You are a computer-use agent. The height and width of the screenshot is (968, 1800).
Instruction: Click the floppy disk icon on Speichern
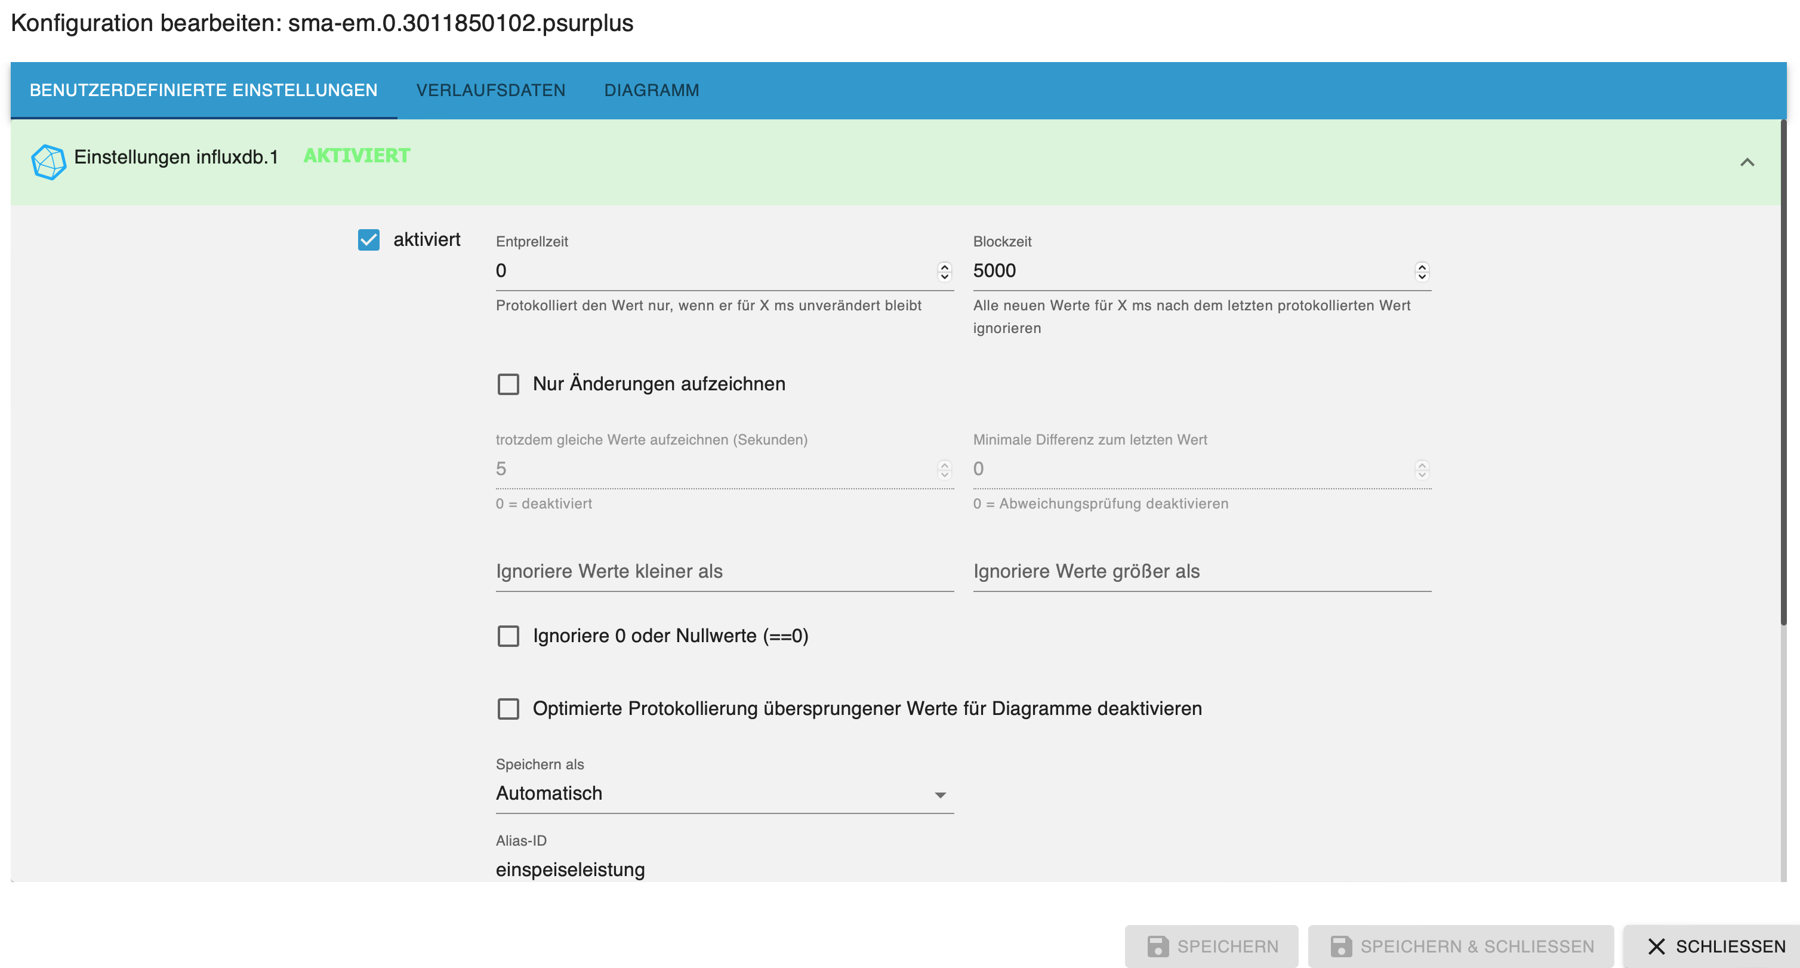pyautogui.click(x=1157, y=947)
